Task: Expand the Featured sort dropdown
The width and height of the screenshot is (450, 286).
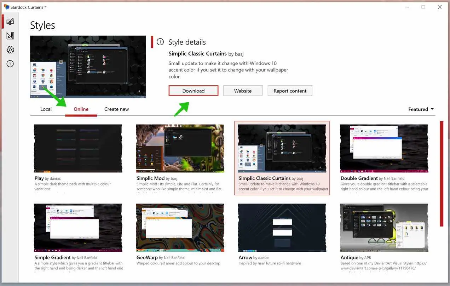Action: pyautogui.click(x=421, y=109)
